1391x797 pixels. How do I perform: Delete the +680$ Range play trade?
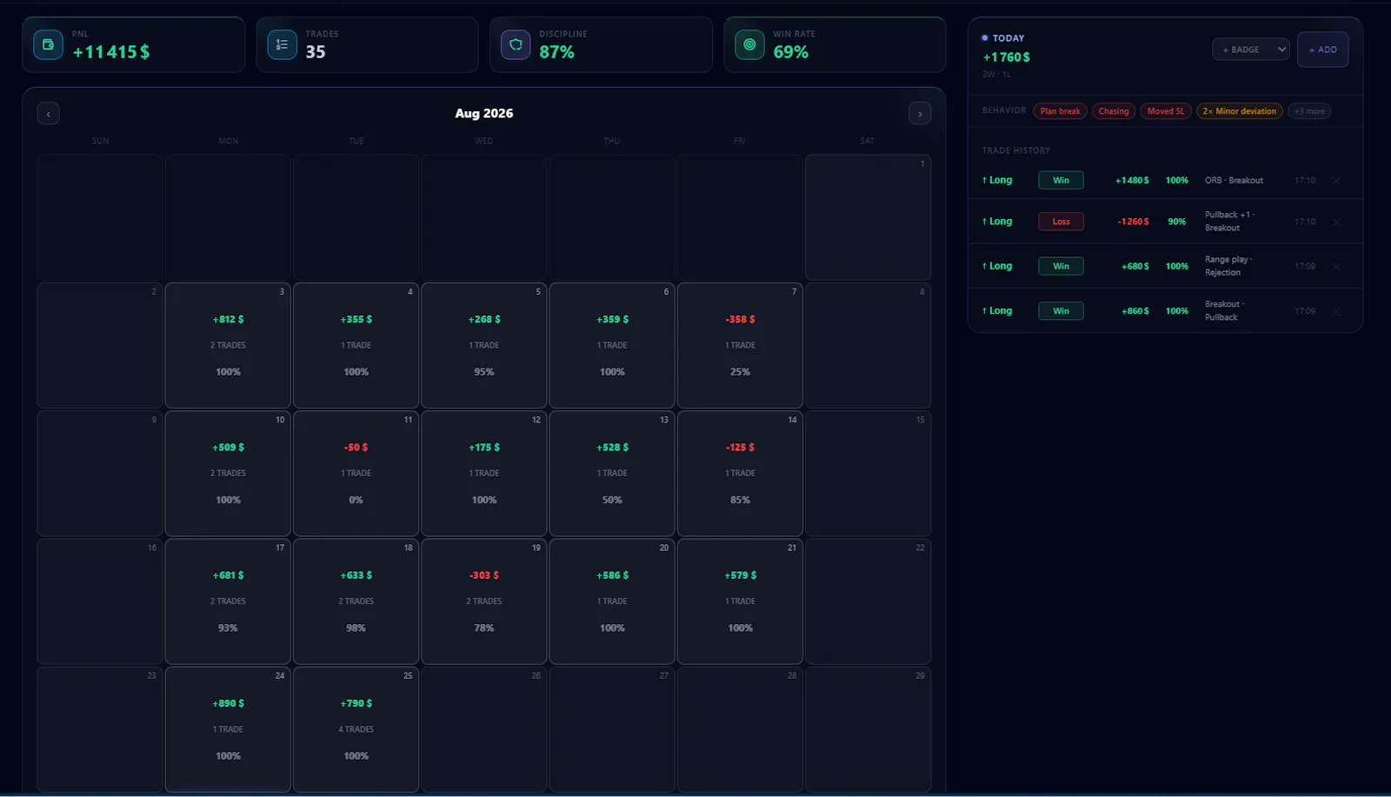pos(1336,267)
